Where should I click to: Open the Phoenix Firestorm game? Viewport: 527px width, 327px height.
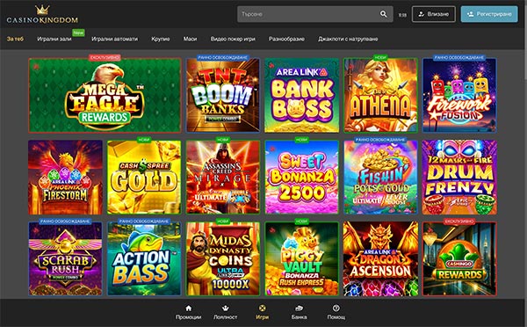65,178
